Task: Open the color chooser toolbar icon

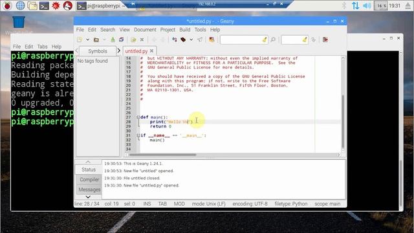Action: pyautogui.click(x=212, y=39)
